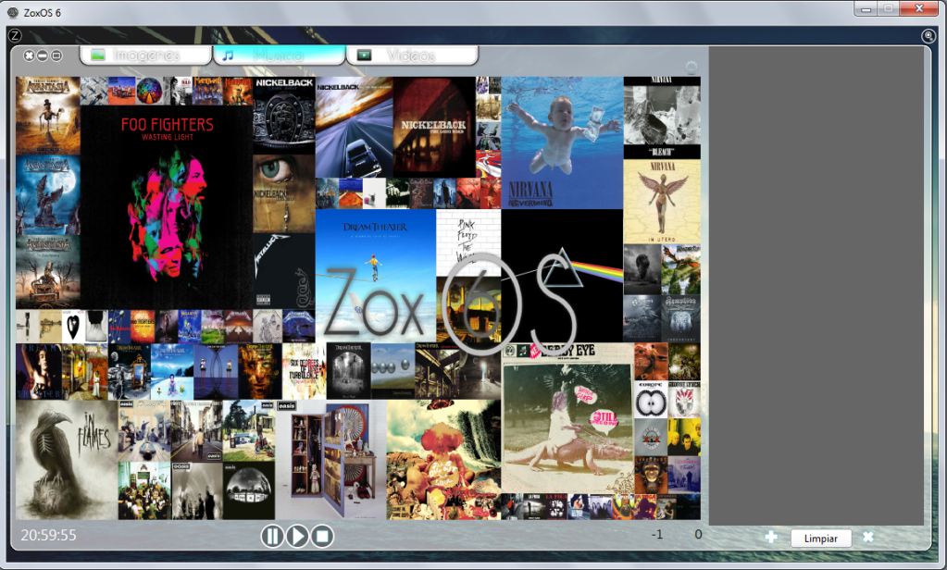Remove item with the X icon beside Limpiar
This screenshot has width=947, height=570.
pyautogui.click(x=868, y=537)
